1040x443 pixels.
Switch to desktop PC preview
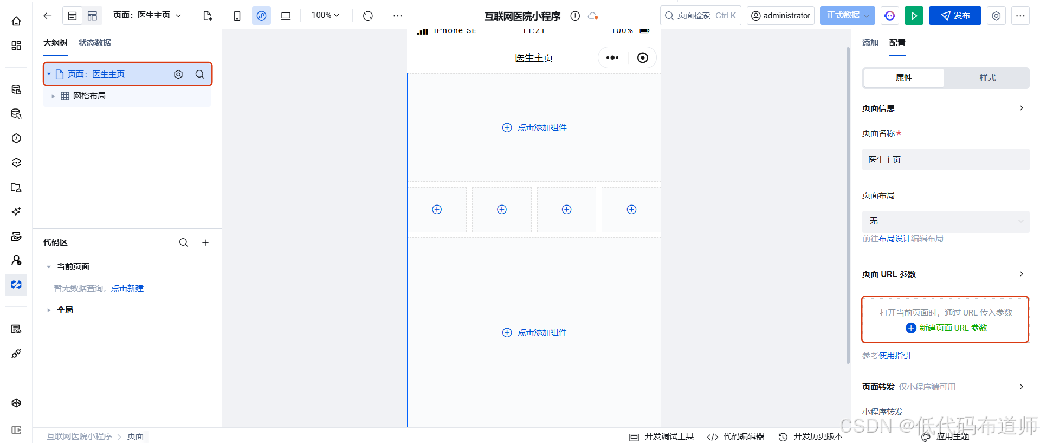(286, 16)
